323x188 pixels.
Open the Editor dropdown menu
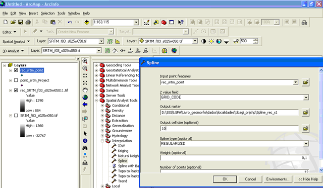tap(9, 32)
